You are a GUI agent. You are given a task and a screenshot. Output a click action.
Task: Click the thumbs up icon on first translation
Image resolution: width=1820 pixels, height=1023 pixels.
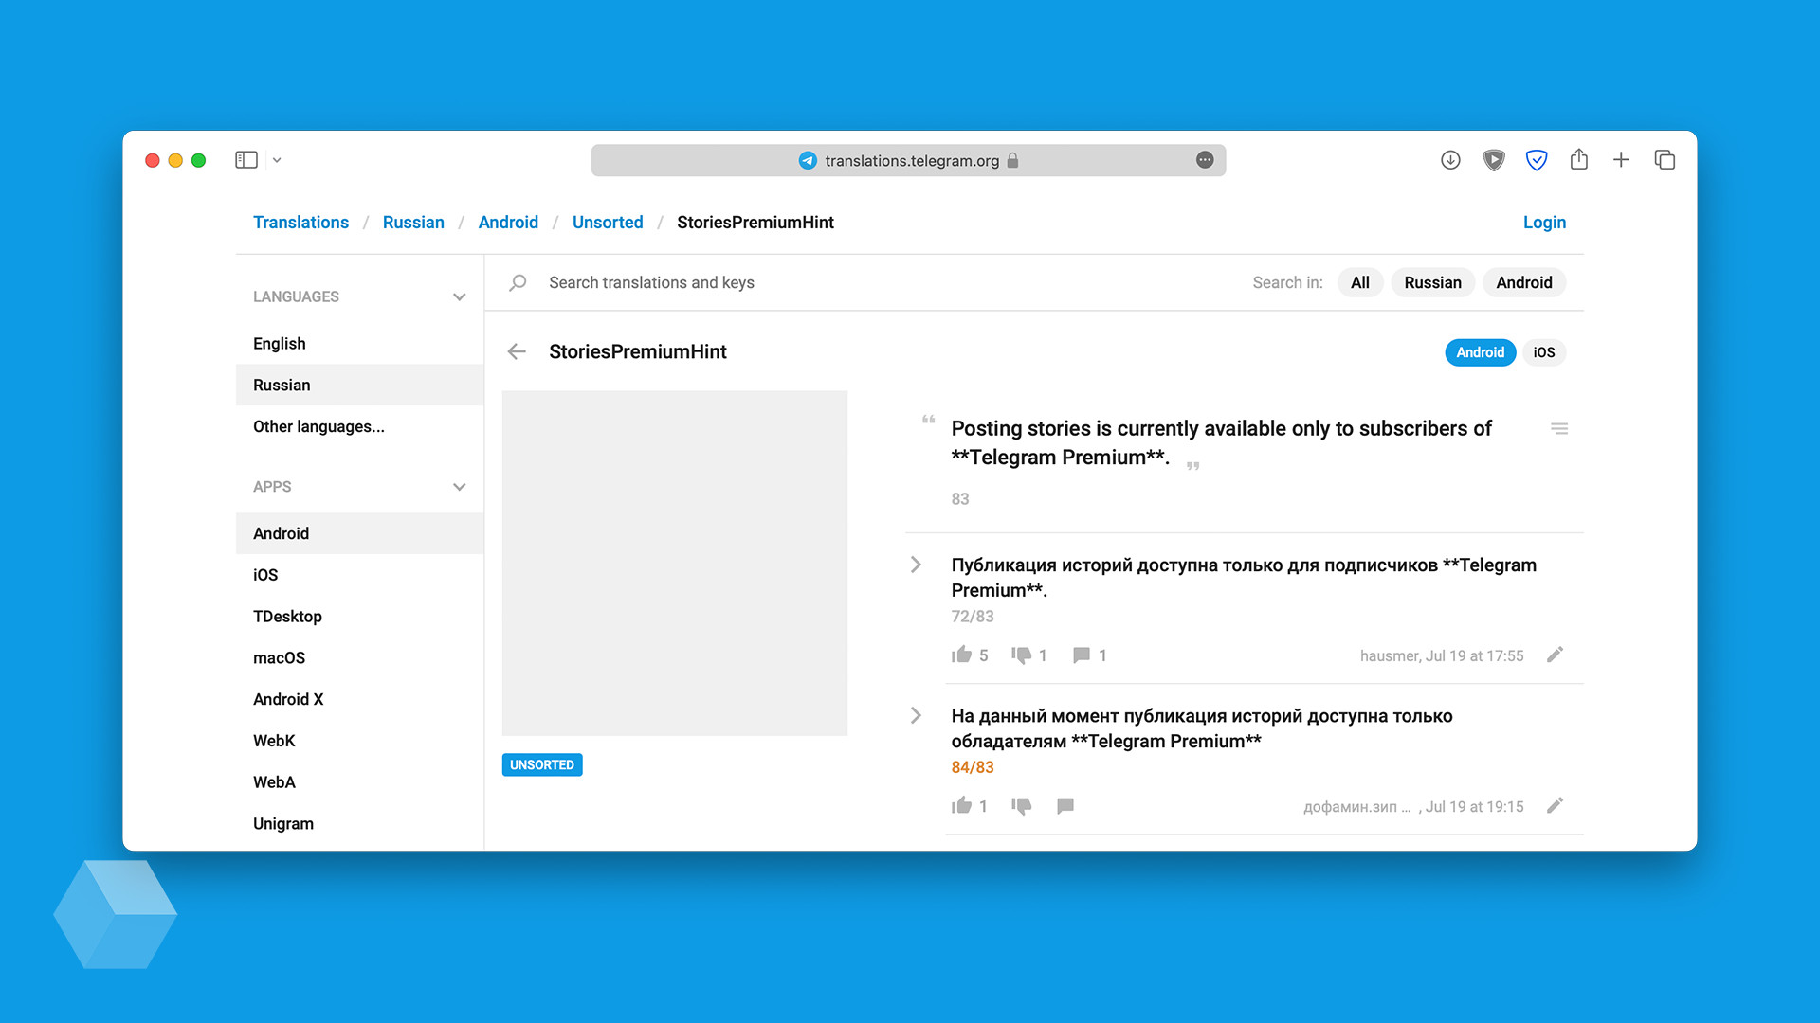[961, 655]
